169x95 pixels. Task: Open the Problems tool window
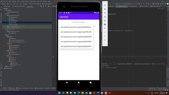[12, 88]
